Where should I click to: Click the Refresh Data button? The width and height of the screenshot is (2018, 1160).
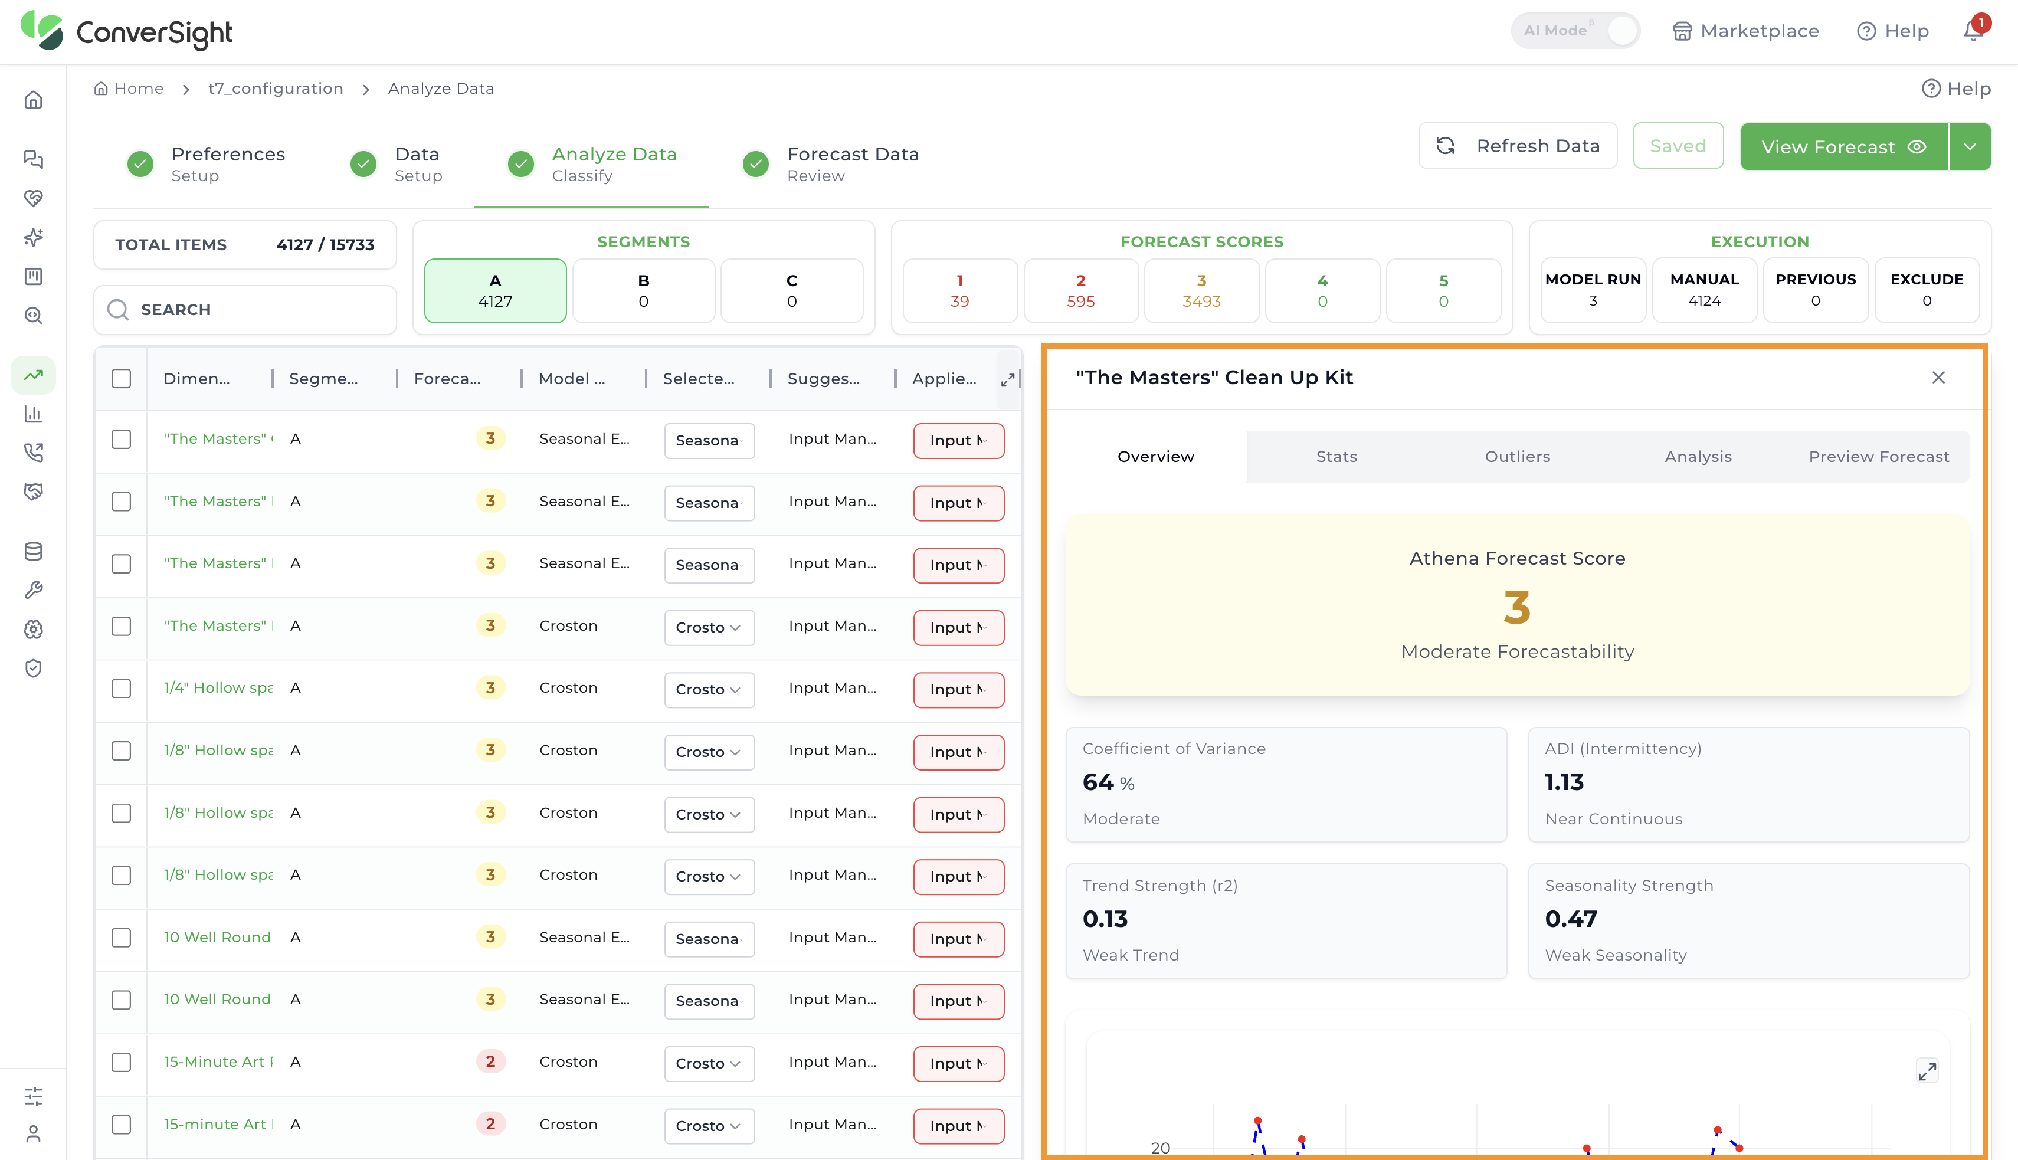tap(1518, 146)
